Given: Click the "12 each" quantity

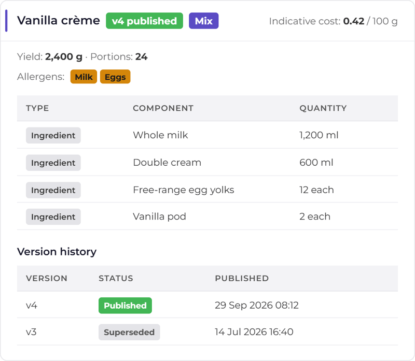Looking at the screenshot, I should (316, 190).
